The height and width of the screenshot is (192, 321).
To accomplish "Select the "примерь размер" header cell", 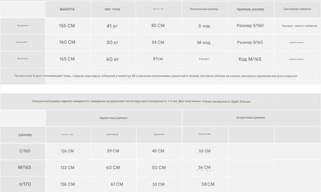I will tap(251, 9).
